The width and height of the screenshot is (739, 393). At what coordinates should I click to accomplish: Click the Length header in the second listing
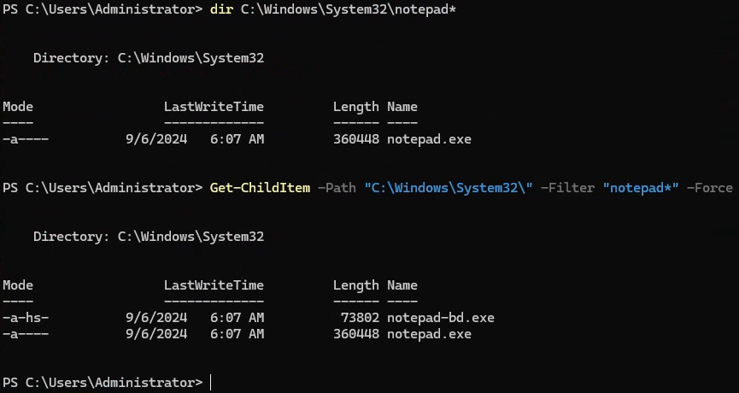point(355,285)
